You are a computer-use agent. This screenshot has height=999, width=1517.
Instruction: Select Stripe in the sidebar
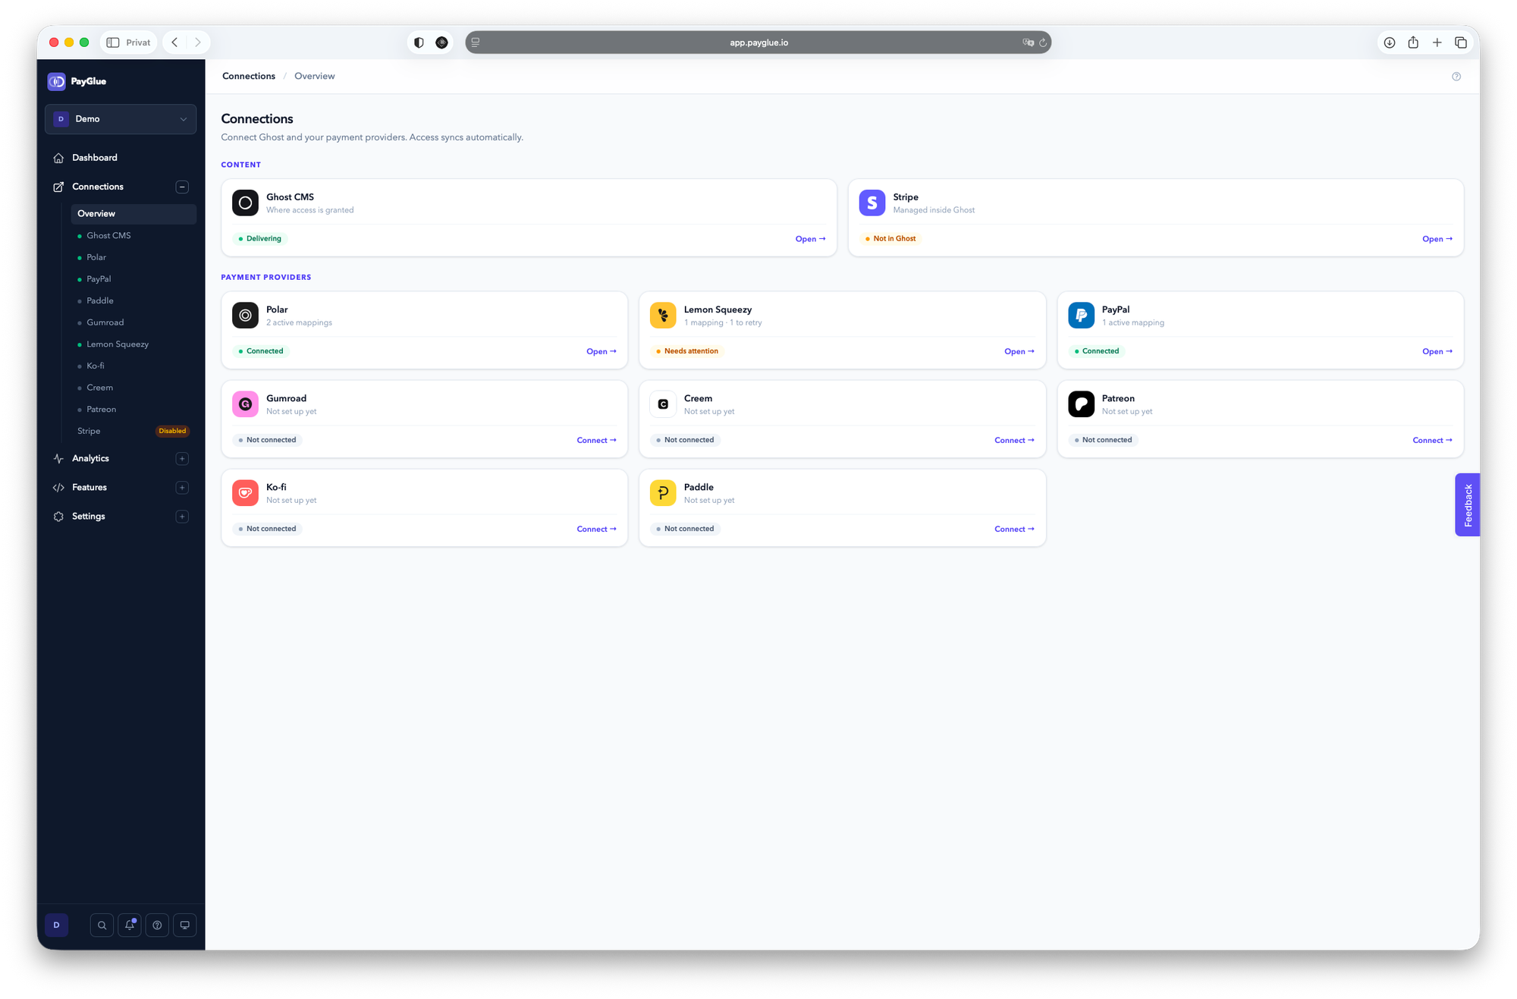[x=89, y=431]
